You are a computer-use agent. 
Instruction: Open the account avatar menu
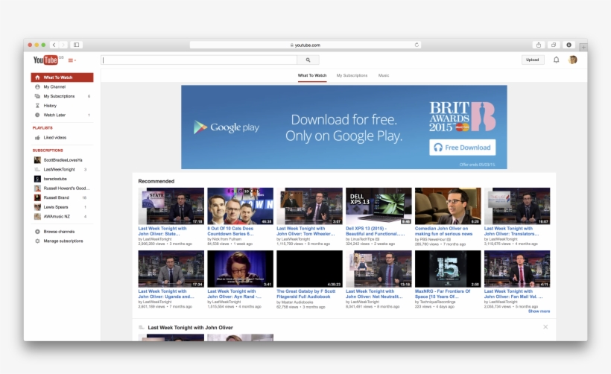click(572, 60)
